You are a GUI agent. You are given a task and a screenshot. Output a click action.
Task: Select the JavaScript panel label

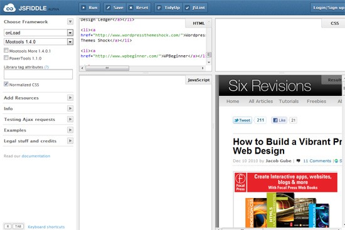tap(199, 80)
